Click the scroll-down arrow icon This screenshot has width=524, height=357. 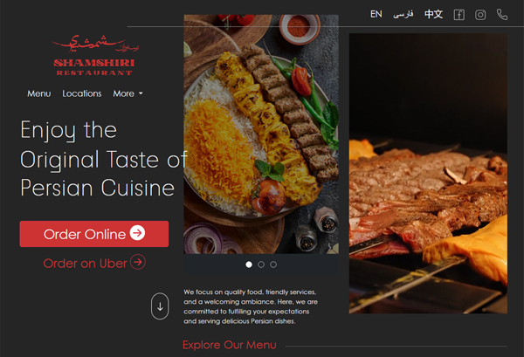click(160, 306)
